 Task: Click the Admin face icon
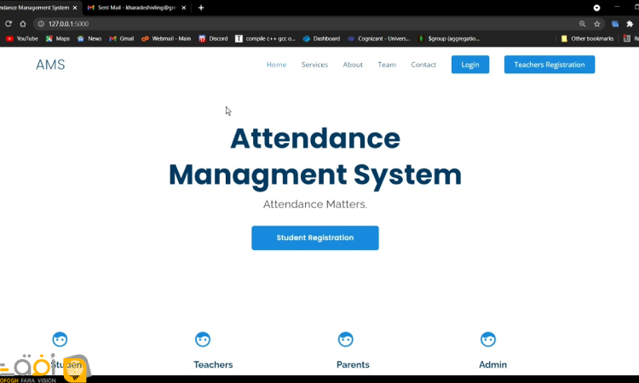click(x=487, y=340)
